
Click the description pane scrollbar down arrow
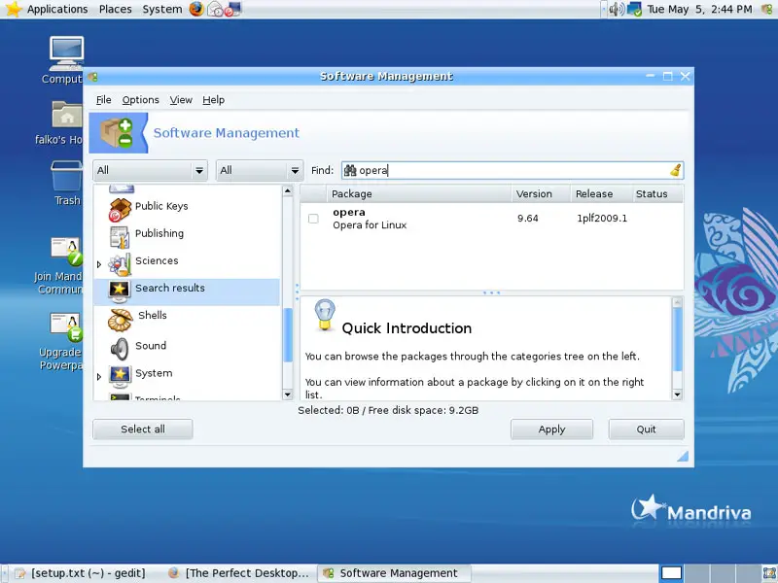coord(677,394)
